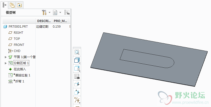This screenshot has width=211, height=107.
Task: Expand the 分割区域 1 node
Action: (6, 63)
